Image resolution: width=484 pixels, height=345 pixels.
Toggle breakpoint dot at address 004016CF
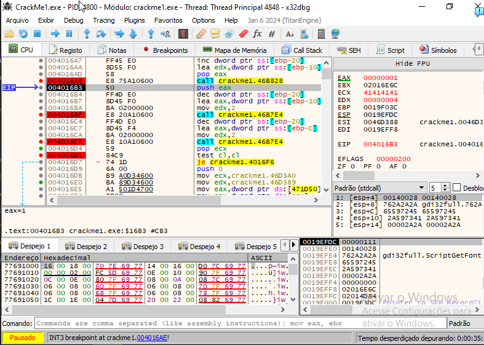click(41, 141)
